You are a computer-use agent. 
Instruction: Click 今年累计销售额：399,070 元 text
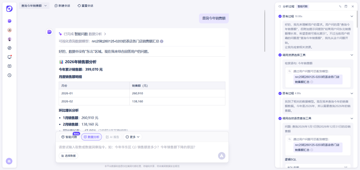[81, 69]
